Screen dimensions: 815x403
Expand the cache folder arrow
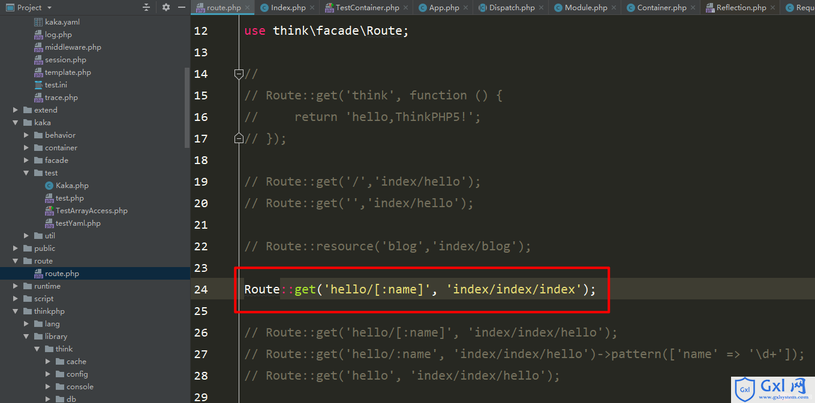tap(48, 362)
